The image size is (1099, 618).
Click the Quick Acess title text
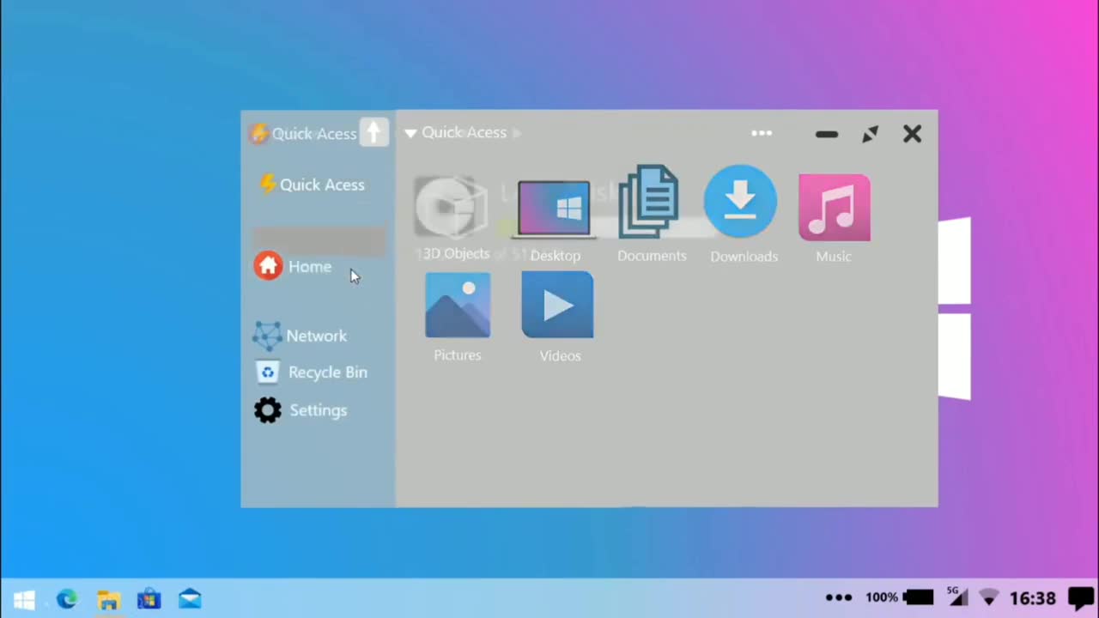click(x=314, y=134)
